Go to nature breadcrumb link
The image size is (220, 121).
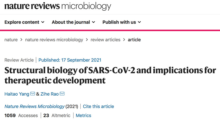coord(11,40)
